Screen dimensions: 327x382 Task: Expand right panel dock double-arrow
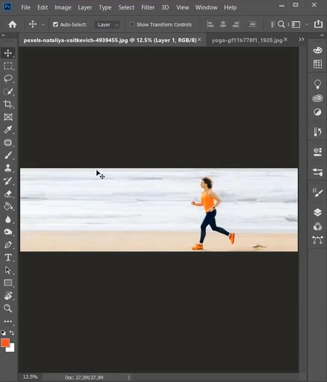pos(322,36)
